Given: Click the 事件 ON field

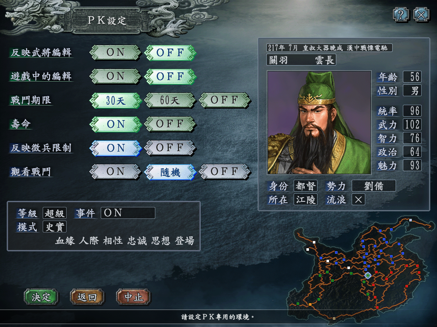Looking at the screenshot, I should [128, 213].
